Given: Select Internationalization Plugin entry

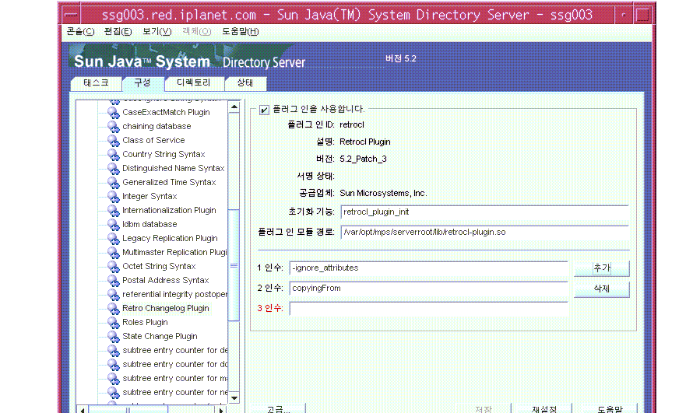Looking at the screenshot, I should coord(169,210).
